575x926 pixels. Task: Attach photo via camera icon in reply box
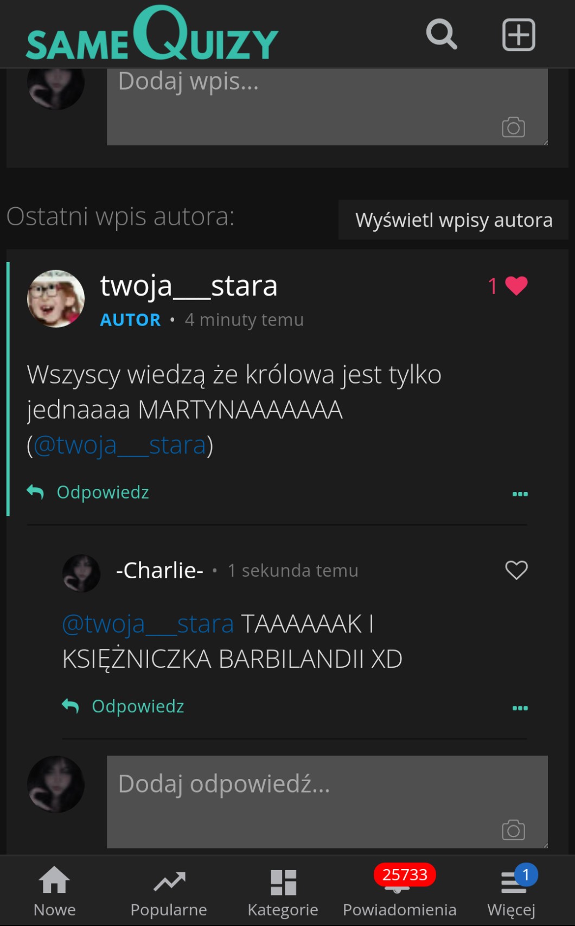[513, 829]
